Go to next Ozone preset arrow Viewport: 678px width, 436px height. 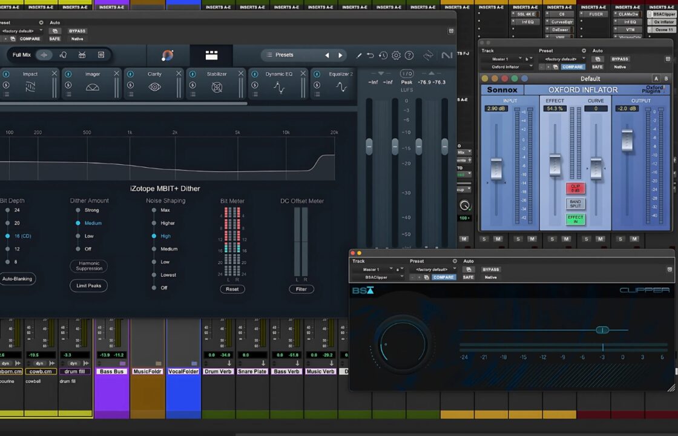340,55
